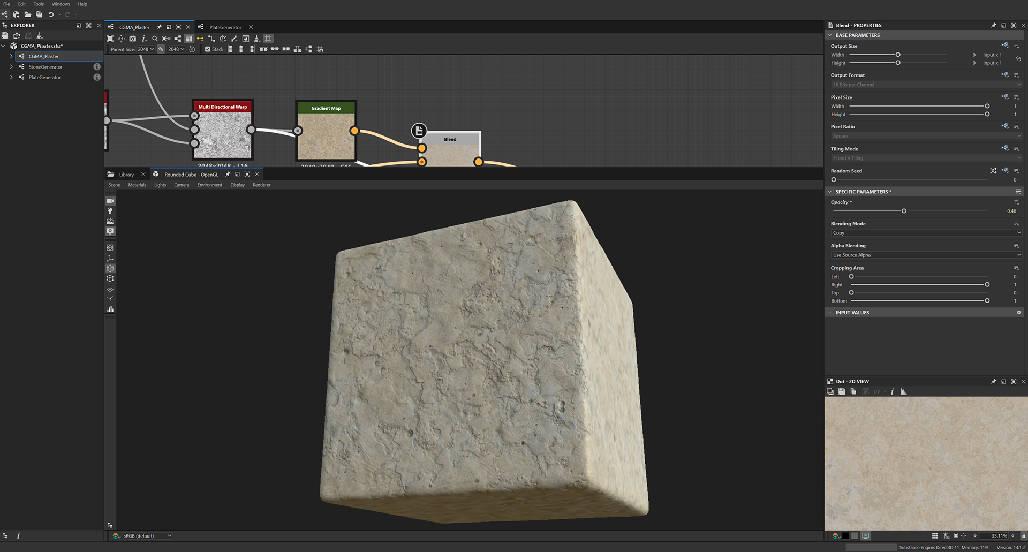Screen dimensions: 1028x552
Task: Select the Multi Directional Warp node
Action: coord(223,130)
